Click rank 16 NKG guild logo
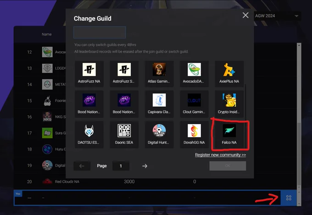The width and height of the screenshot is (312, 215). click(x=47, y=117)
